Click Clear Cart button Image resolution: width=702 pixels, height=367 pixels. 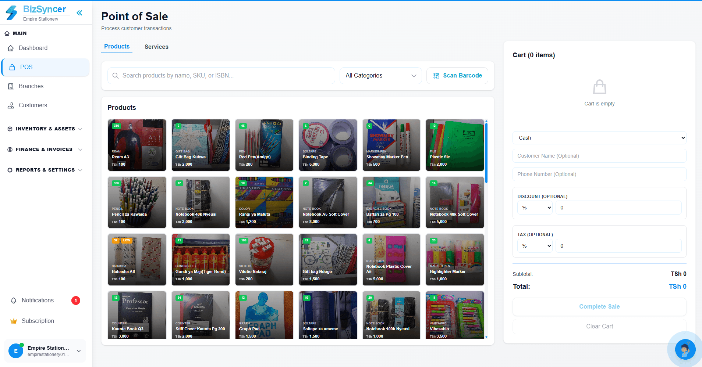[599, 326]
